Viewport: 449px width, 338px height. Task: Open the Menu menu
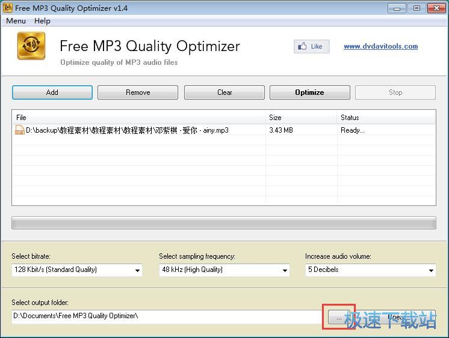click(16, 21)
